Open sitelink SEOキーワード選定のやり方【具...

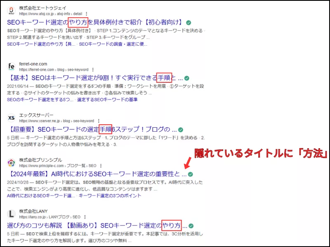click(x=41, y=44)
